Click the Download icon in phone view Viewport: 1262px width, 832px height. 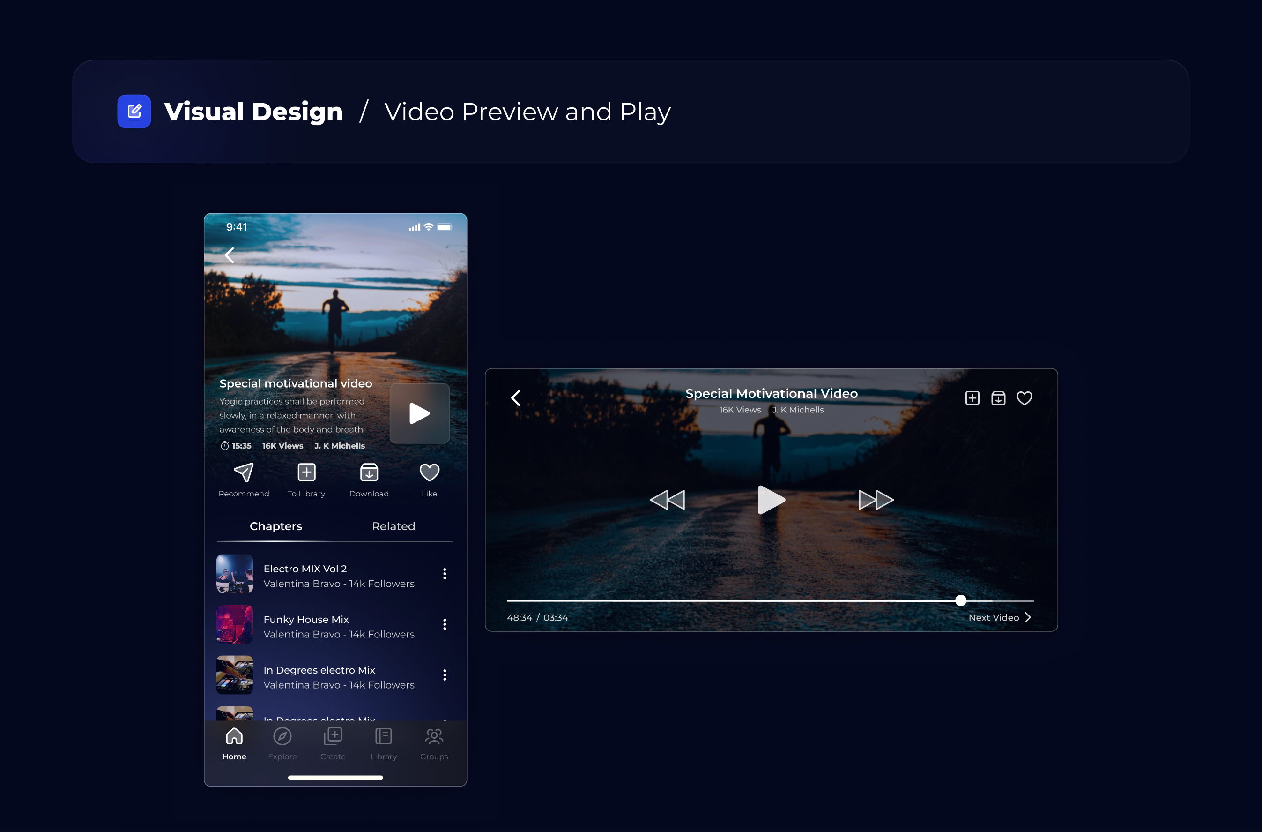tap(369, 472)
